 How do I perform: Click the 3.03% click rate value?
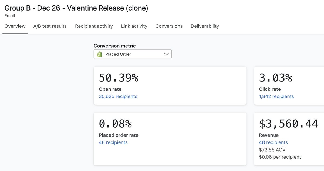click(x=275, y=78)
